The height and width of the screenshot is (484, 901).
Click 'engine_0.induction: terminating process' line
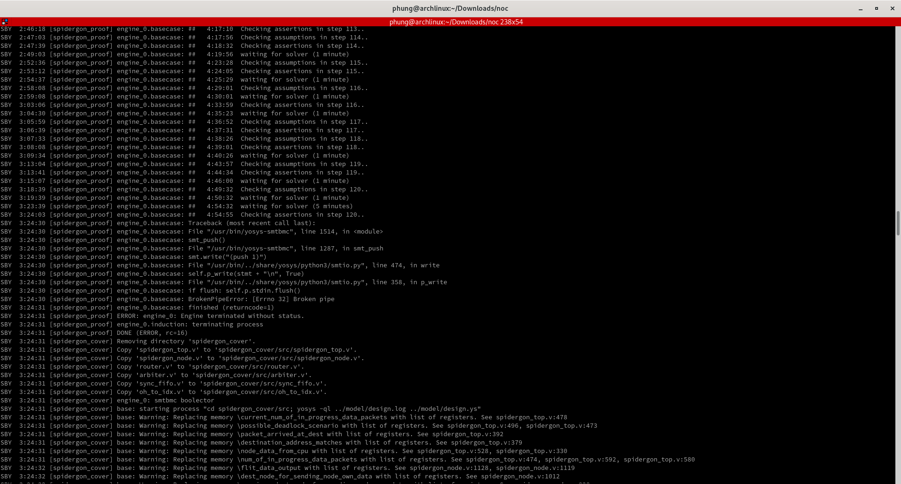click(190, 325)
